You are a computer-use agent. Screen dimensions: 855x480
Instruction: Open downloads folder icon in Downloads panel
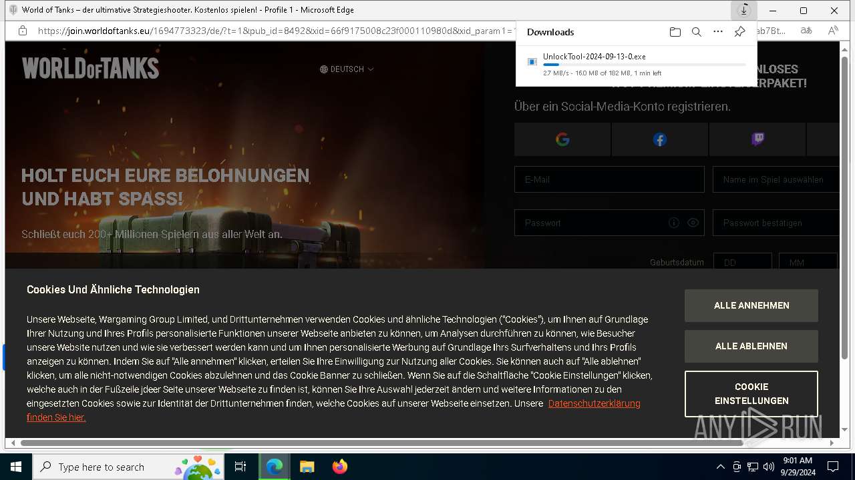tap(675, 32)
